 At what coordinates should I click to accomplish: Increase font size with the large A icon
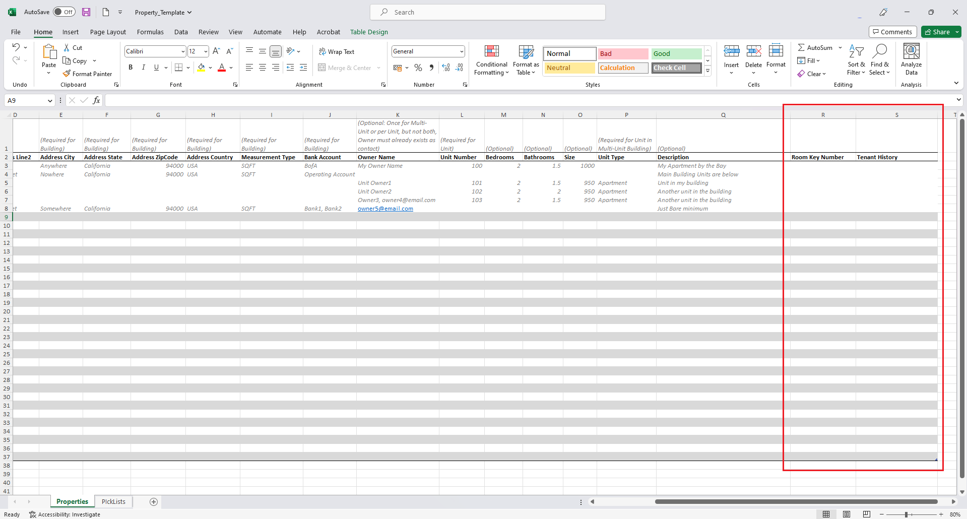[x=216, y=51]
